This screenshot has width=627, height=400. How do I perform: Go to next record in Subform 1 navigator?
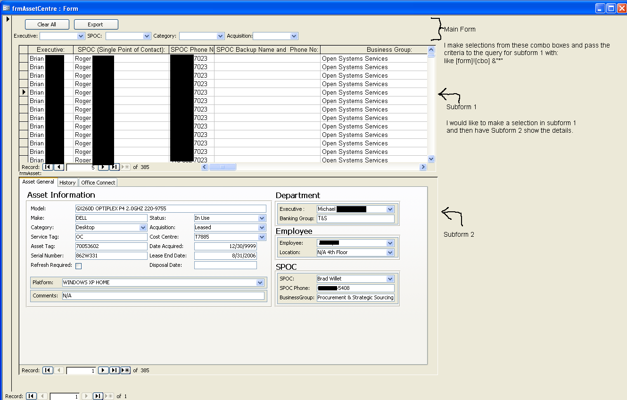tap(103, 167)
